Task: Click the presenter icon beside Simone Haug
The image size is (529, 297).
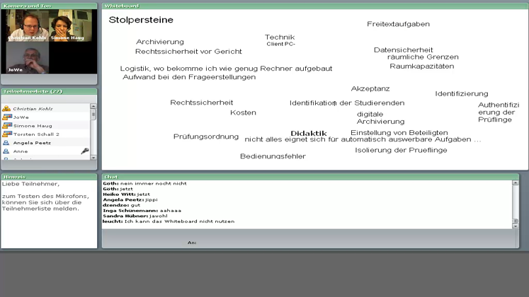Action: pos(7,125)
